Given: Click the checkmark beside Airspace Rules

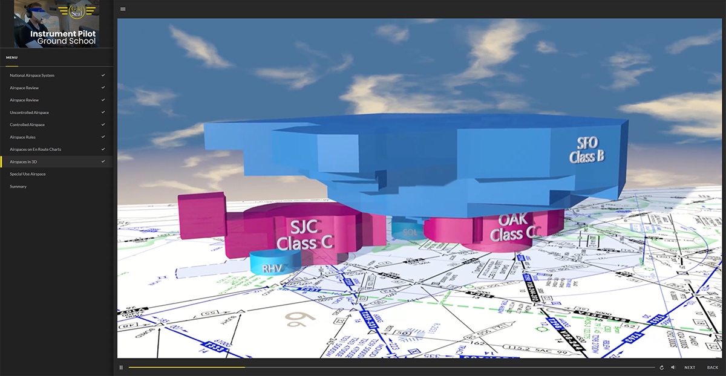Looking at the screenshot, I should [103, 137].
